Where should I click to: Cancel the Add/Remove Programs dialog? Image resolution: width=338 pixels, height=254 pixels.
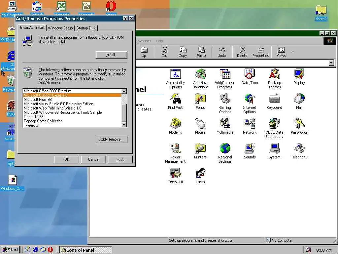coord(93,159)
